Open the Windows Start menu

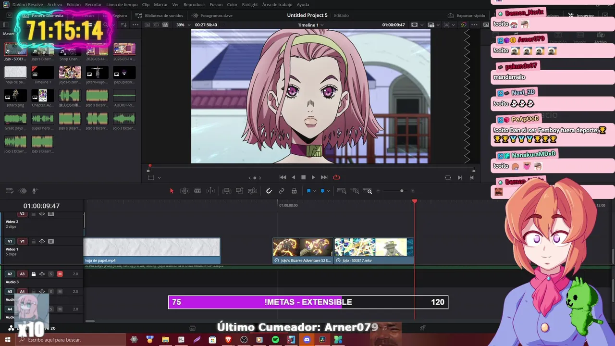(x=8, y=340)
